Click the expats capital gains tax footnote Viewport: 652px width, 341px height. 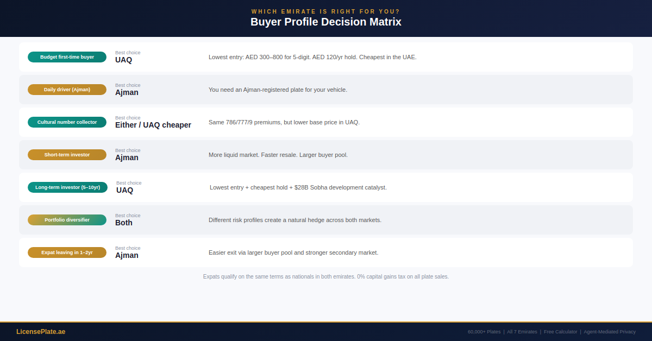[x=326, y=276]
